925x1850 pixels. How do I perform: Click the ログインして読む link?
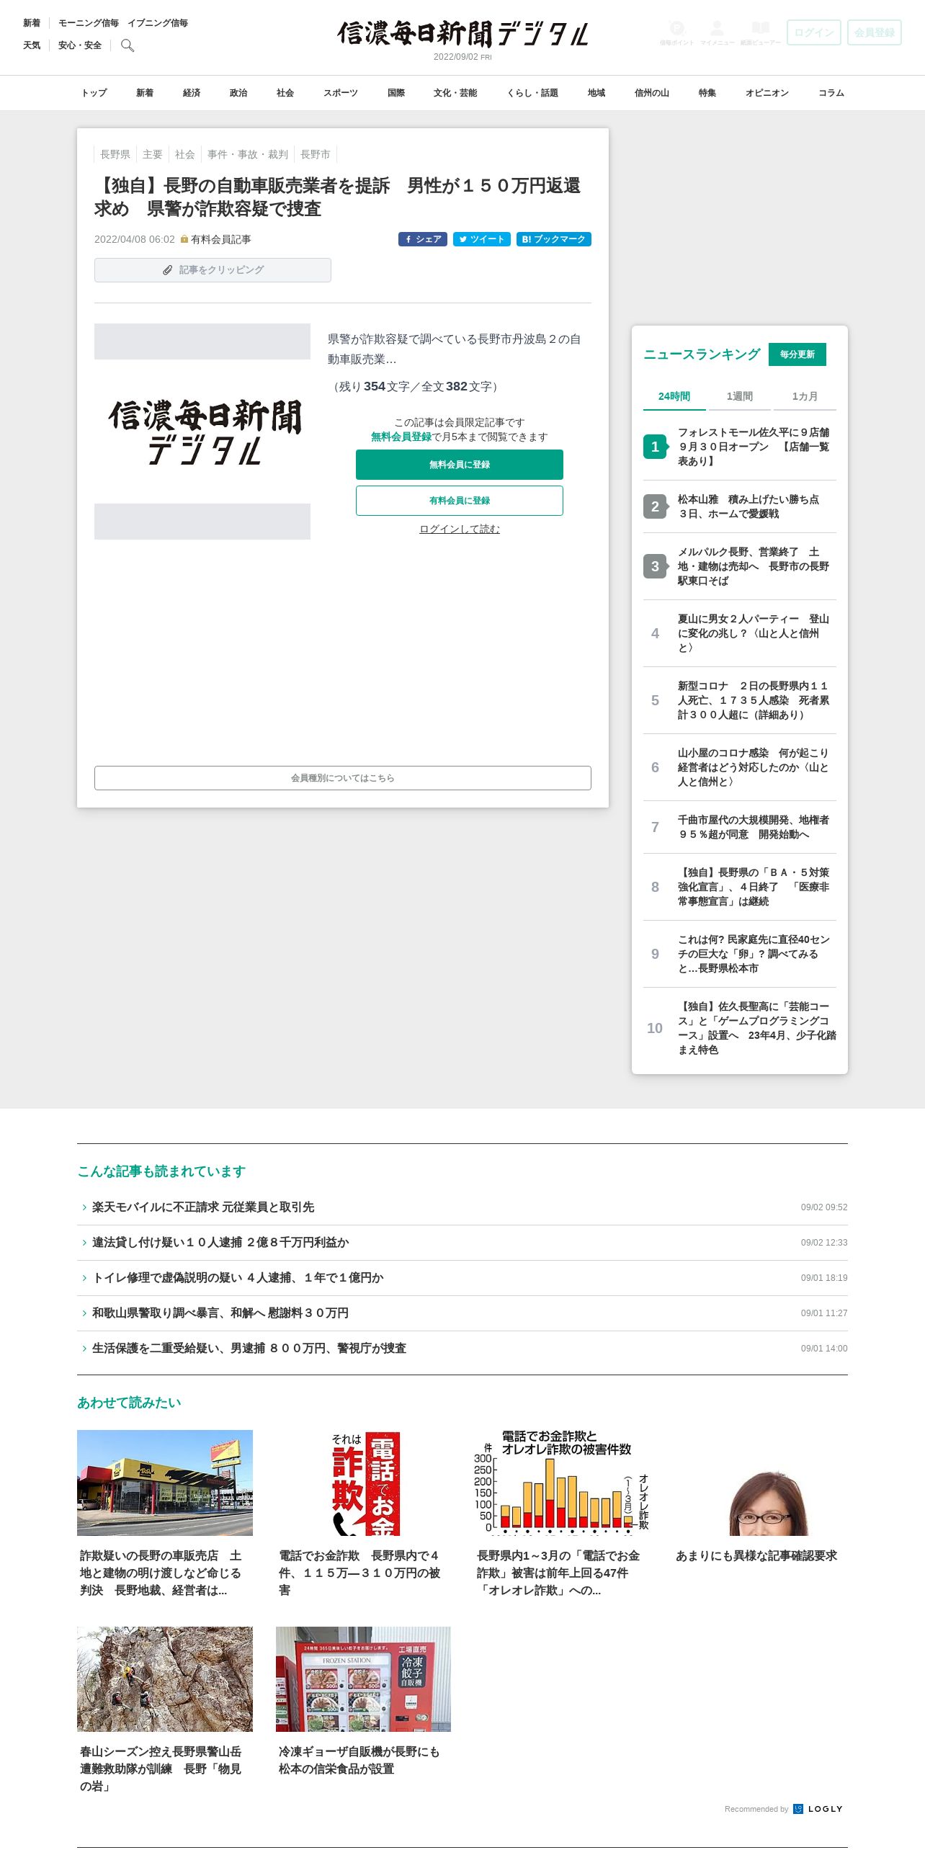click(460, 529)
